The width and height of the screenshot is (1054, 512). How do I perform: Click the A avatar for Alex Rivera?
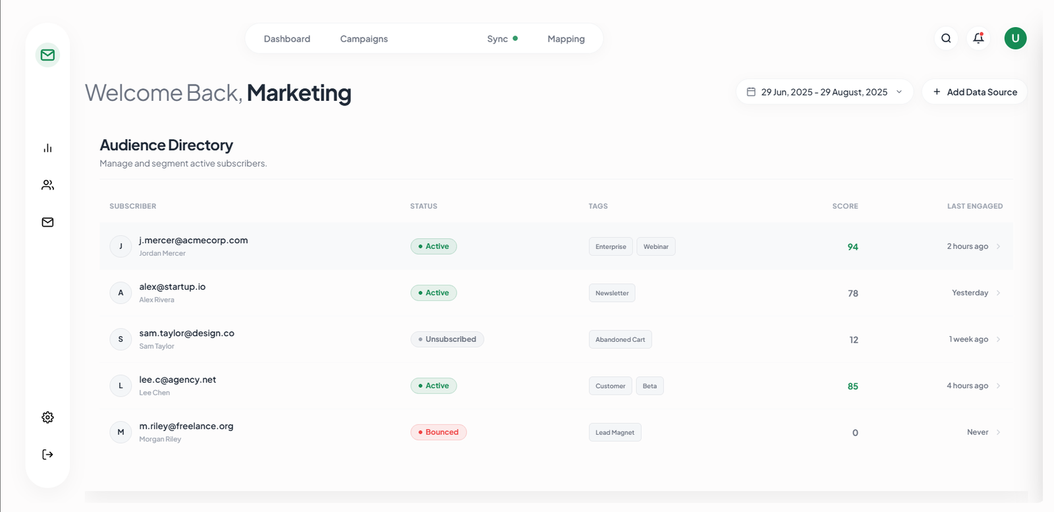(x=121, y=293)
